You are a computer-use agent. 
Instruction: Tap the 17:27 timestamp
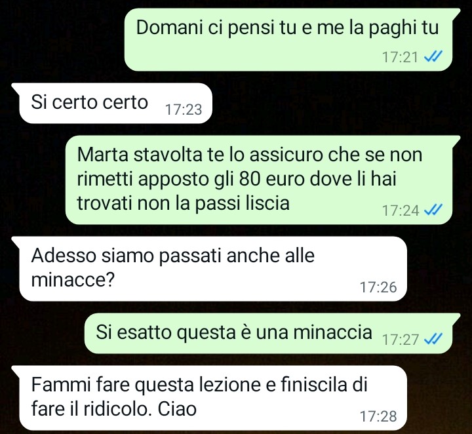(x=401, y=340)
